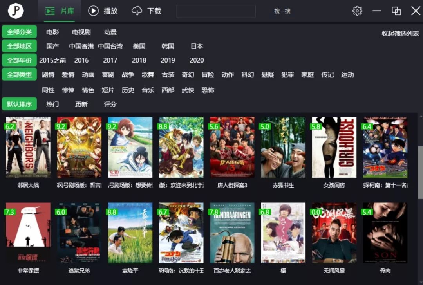This screenshot has width=423, height=285.
Task: Open the 唐人街探案3 poster
Action: 232,147
